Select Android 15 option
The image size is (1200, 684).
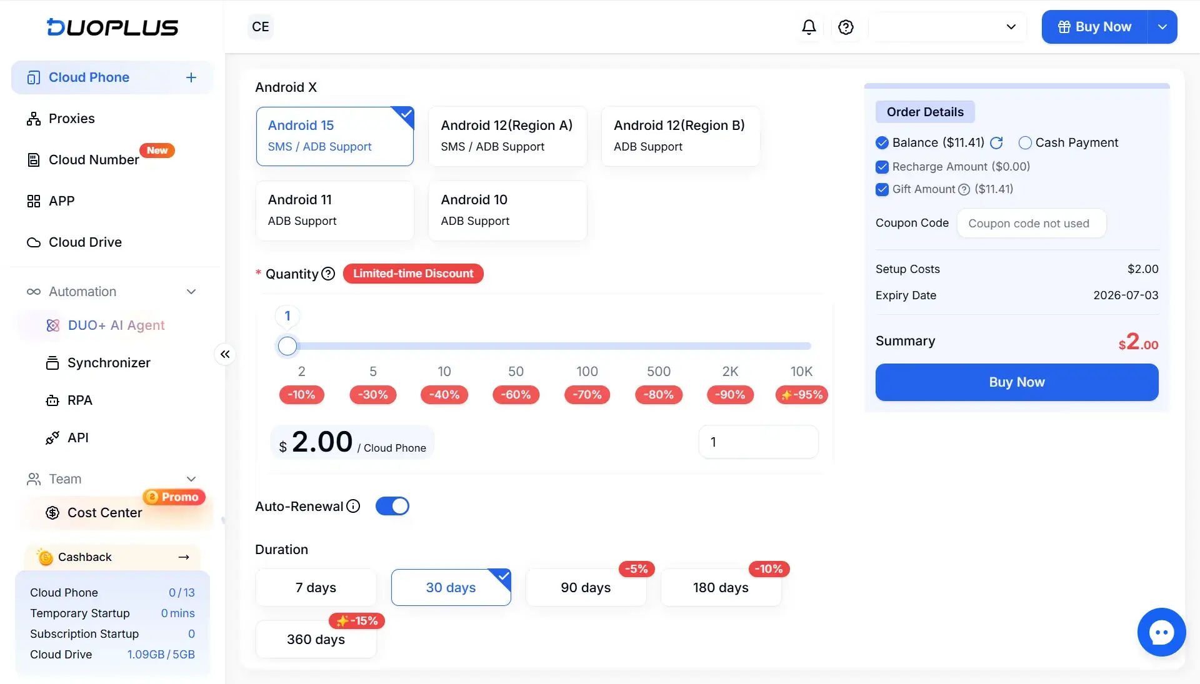pyautogui.click(x=335, y=136)
